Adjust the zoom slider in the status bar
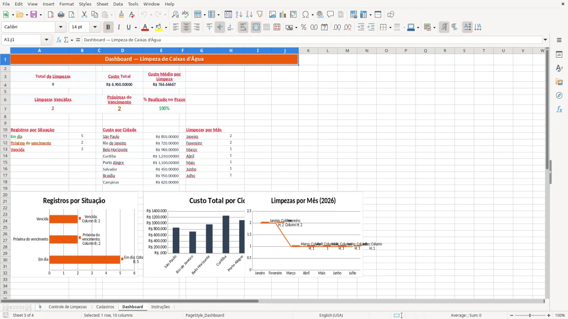568x319 pixels. tap(530, 315)
